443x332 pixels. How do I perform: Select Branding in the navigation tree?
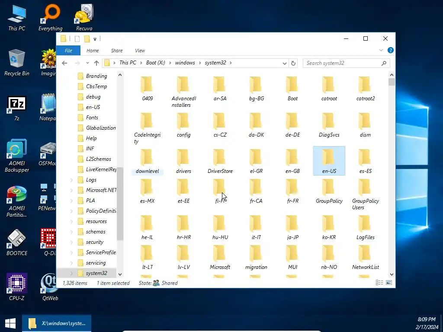click(x=93, y=76)
